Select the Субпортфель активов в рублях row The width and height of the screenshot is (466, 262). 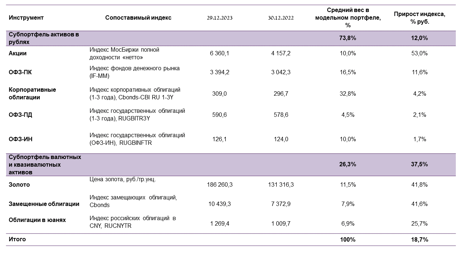tap(44, 38)
